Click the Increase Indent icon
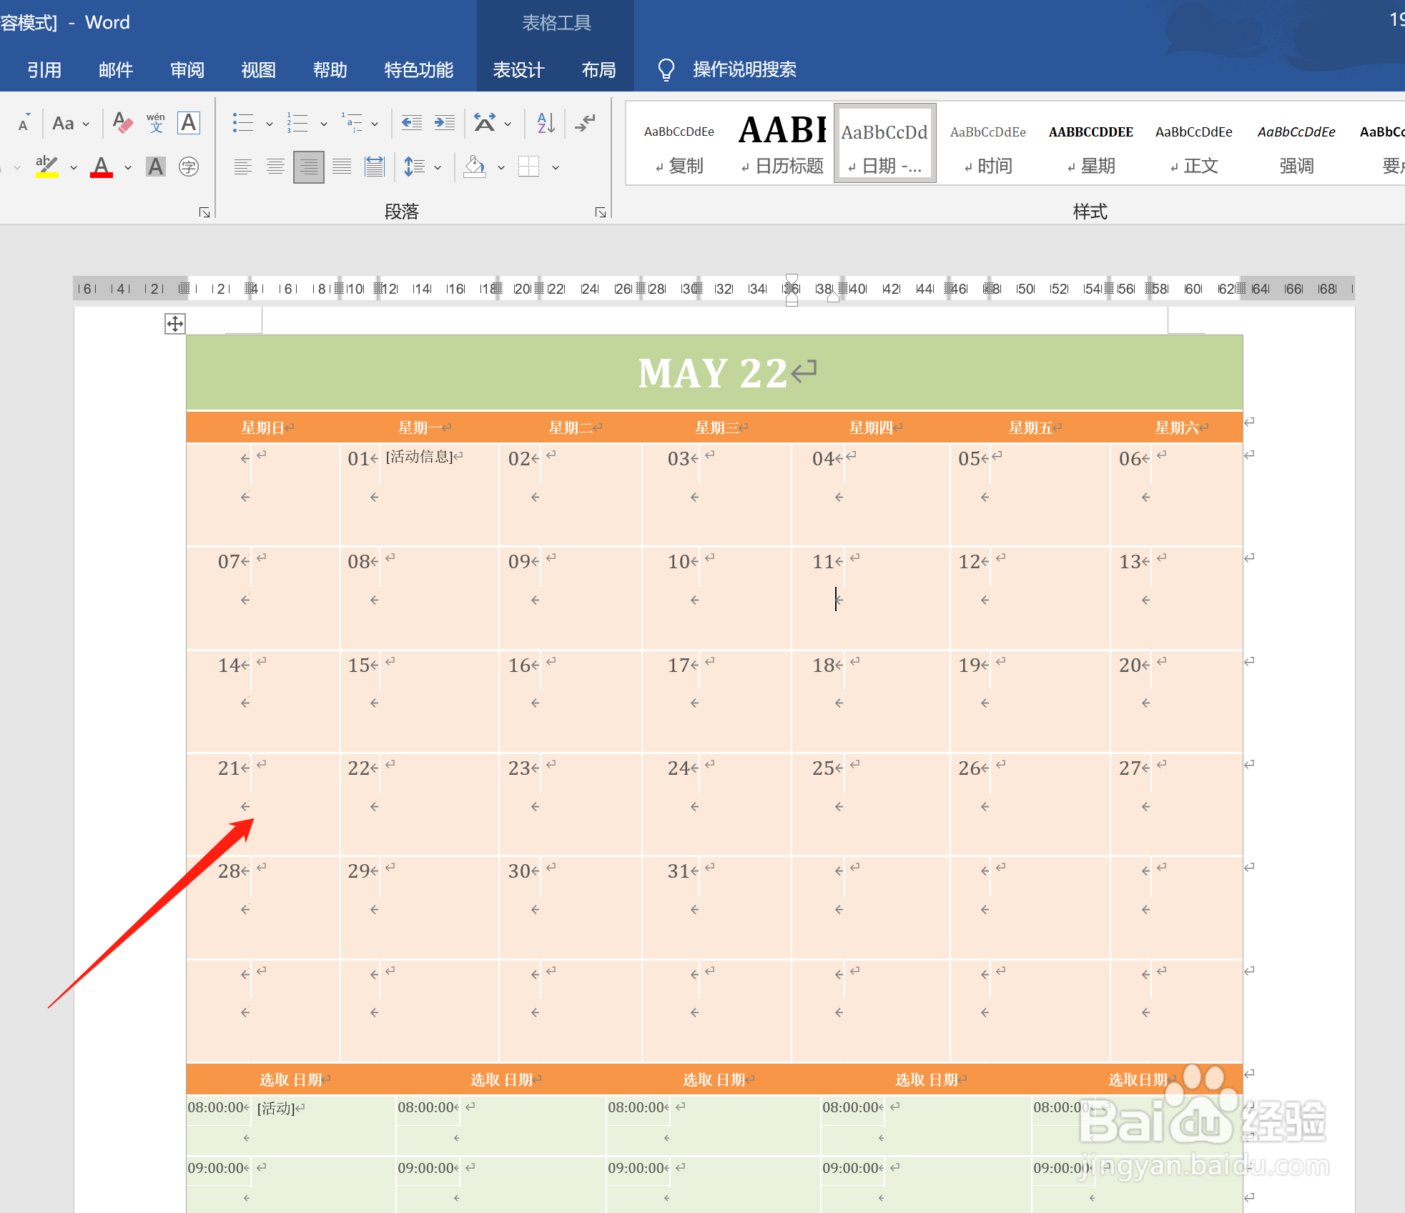 (x=444, y=123)
